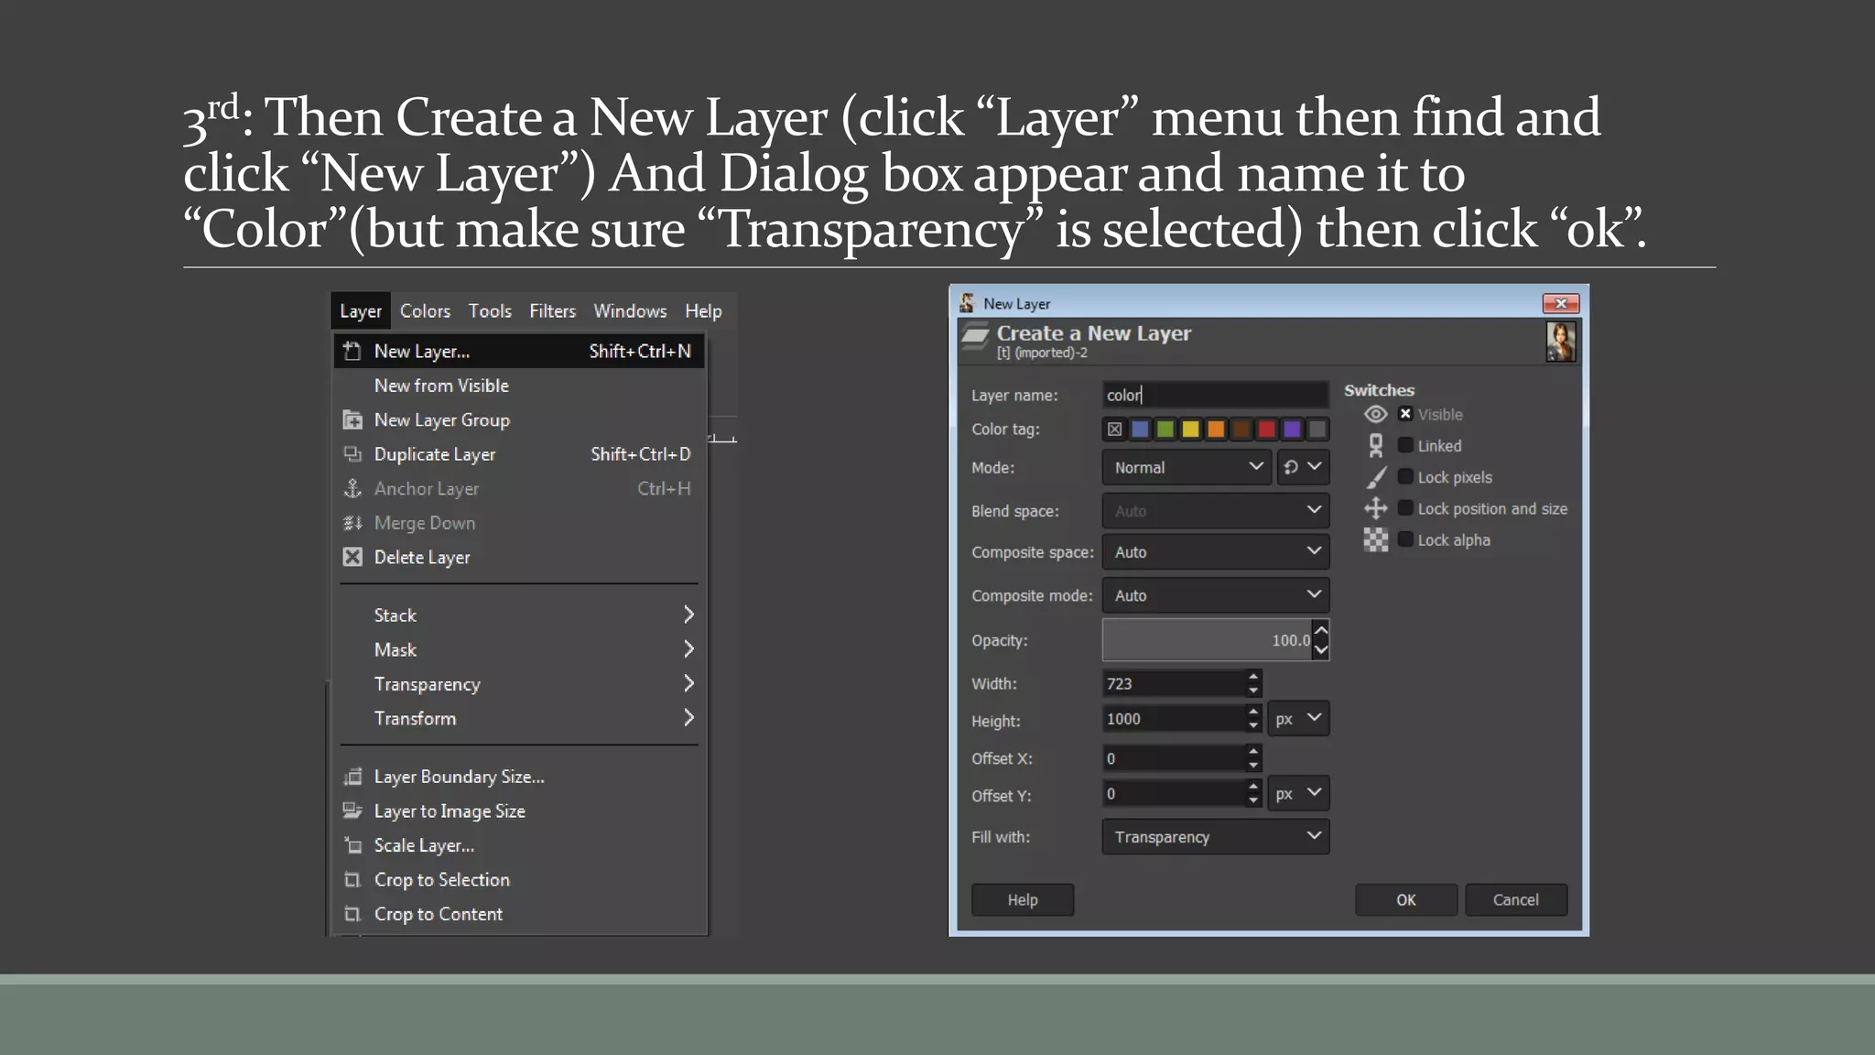Enable Lock position and size checkbox
This screenshot has width=1875, height=1055.
[1405, 508]
